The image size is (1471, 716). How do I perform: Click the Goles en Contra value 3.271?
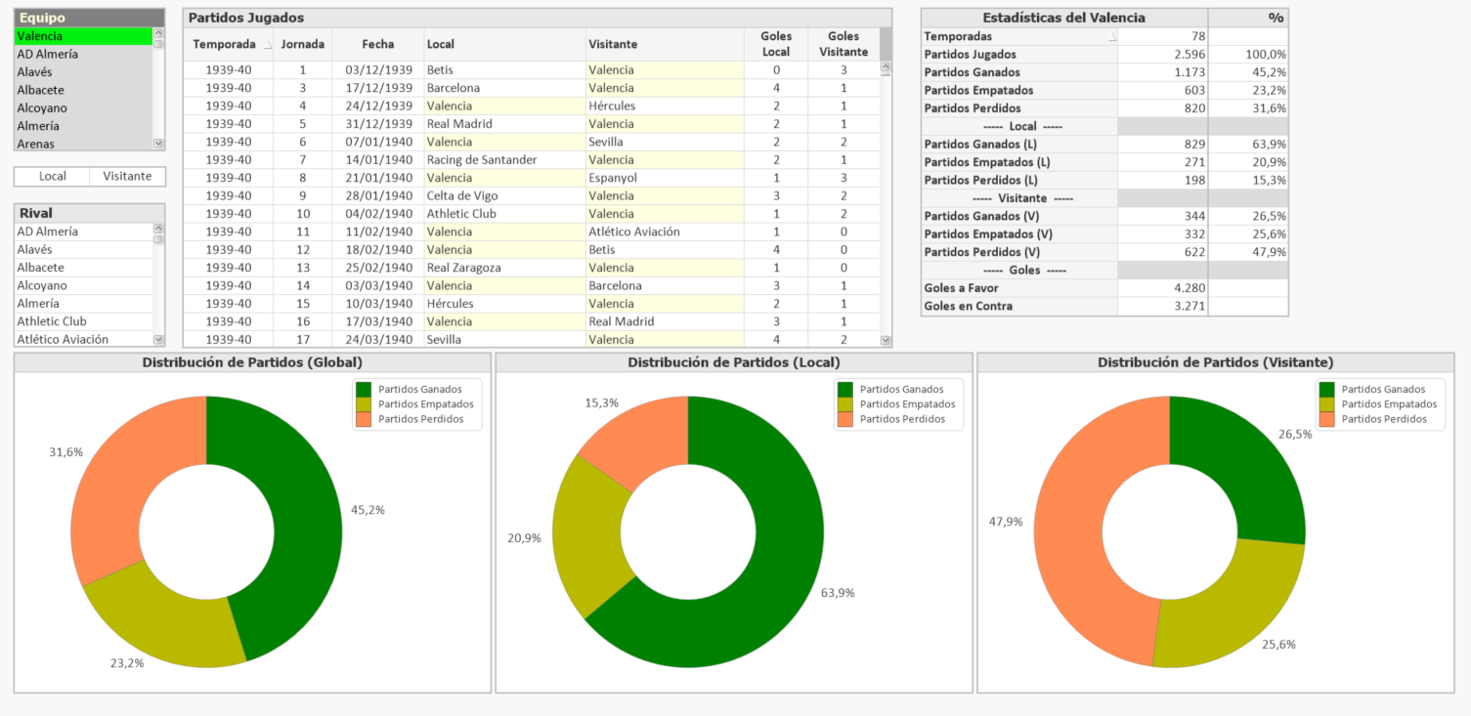click(1162, 307)
